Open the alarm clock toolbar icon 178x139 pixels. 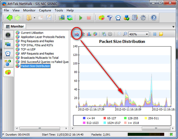(x=118, y=18)
